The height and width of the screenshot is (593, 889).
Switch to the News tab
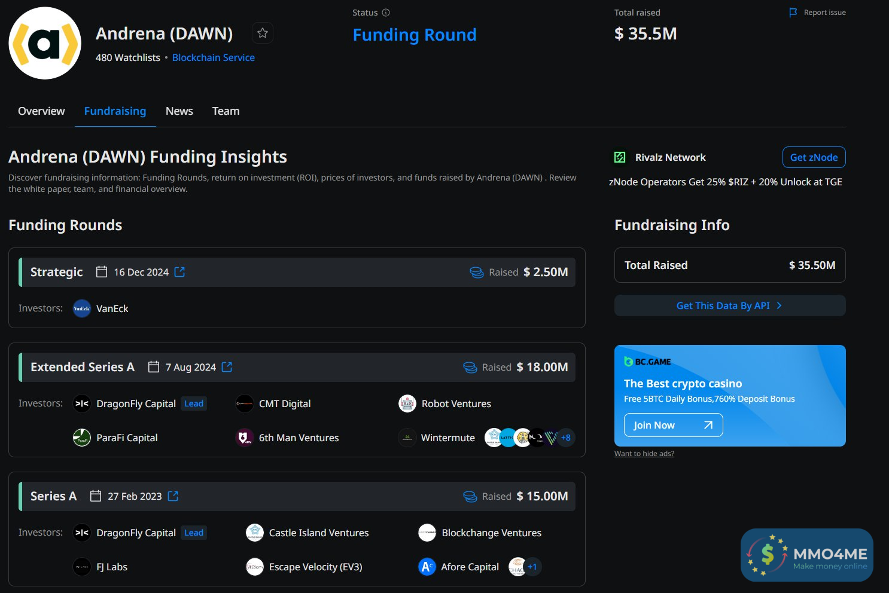179,111
